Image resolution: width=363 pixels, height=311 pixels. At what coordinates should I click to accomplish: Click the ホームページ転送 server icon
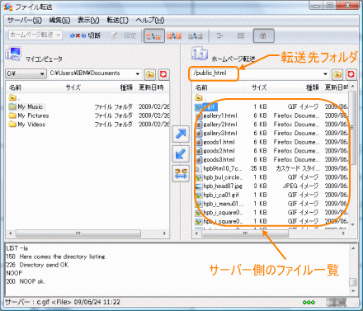200,54
